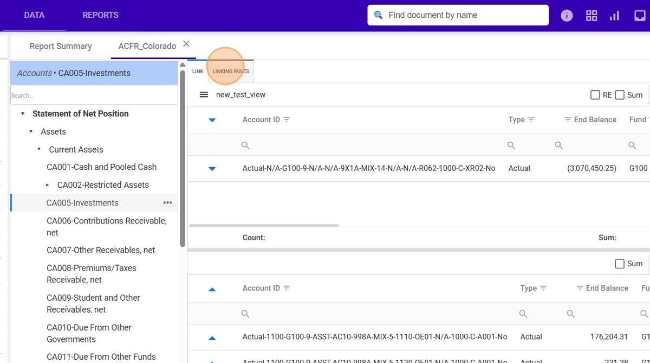650x363 pixels.
Task: Select CA010-Due From Other Governments
Action: [x=89, y=333]
